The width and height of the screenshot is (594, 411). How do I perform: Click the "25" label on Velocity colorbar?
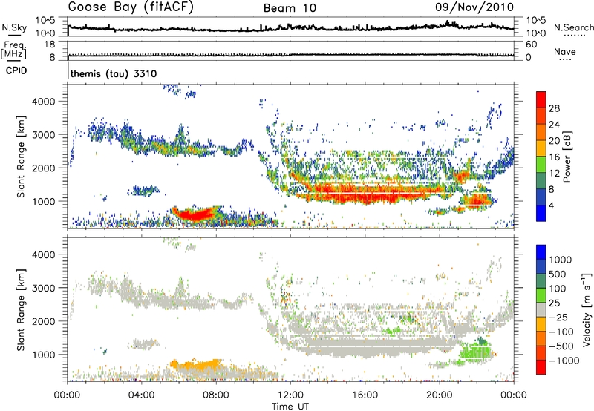point(554,303)
